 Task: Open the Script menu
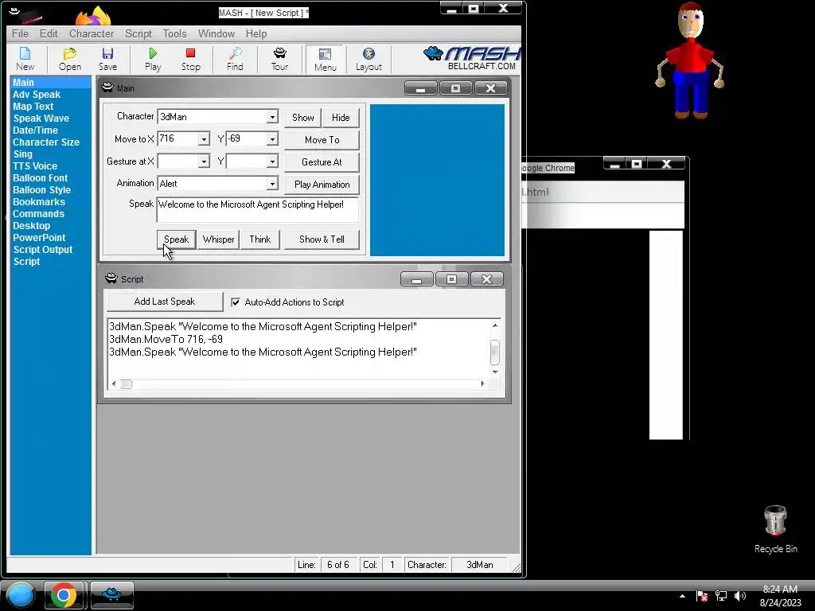click(138, 33)
